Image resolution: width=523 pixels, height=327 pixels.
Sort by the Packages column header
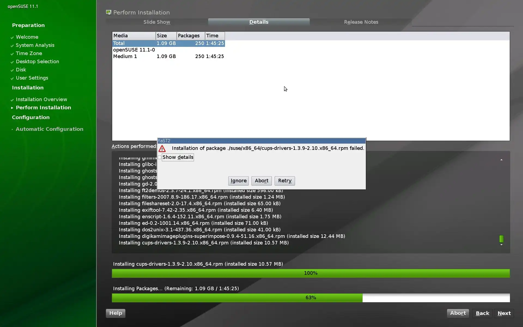[x=190, y=36]
